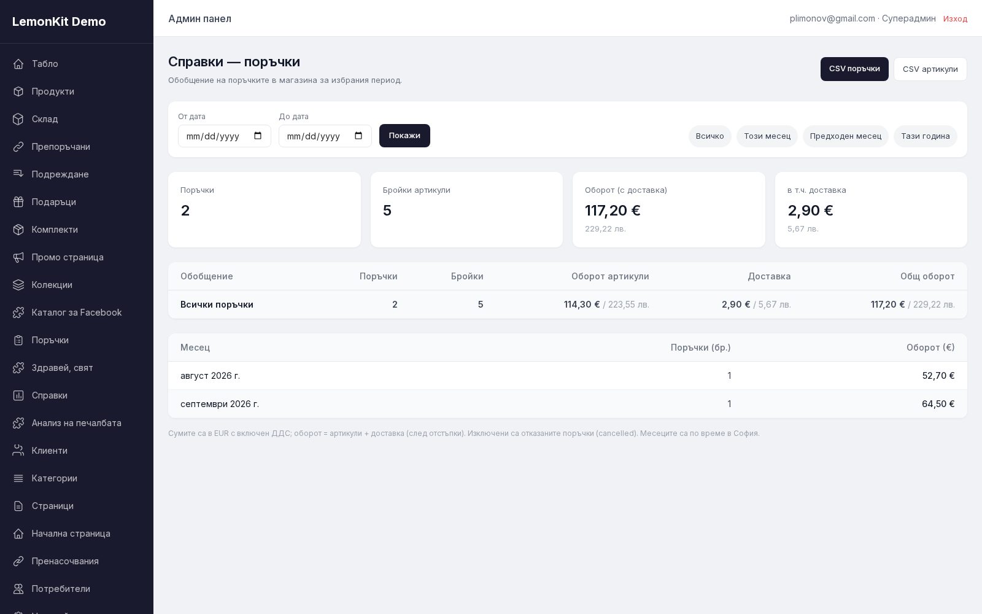This screenshot has width=982, height=614.
Task: Focus the От дата date field
Action: click(x=225, y=136)
